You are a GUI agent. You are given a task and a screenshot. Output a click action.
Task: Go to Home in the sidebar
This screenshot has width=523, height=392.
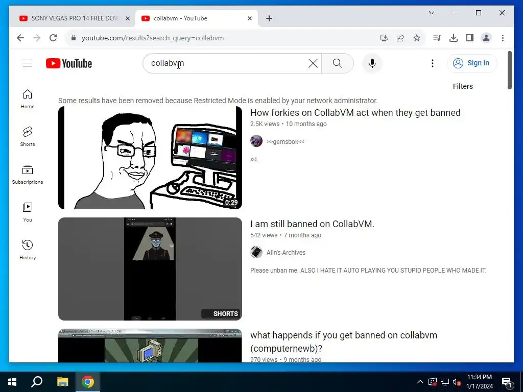(x=28, y=99)
